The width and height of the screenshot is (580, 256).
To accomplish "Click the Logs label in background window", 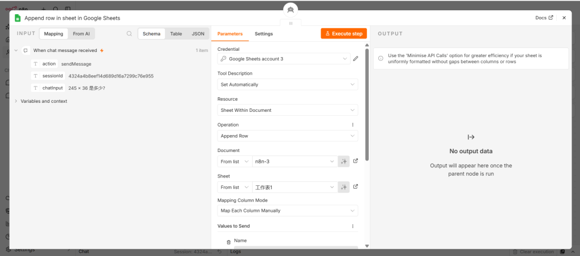I will coord(235,251).
